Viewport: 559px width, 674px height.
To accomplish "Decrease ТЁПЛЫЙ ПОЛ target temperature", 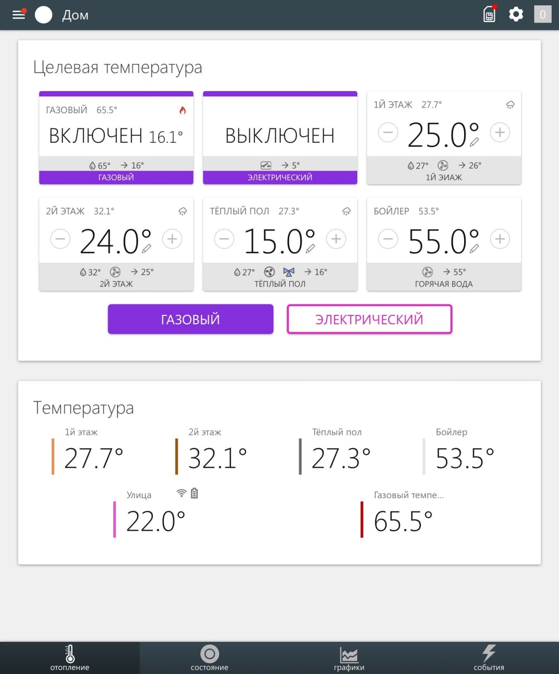I will 224,239.
